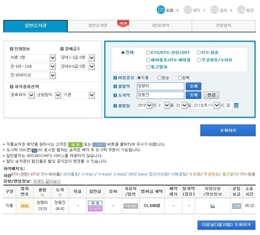Screen dimensions: 260x235
Task: Open the 장애4-6급 0명 dropdown
Action: pos(77,66)
